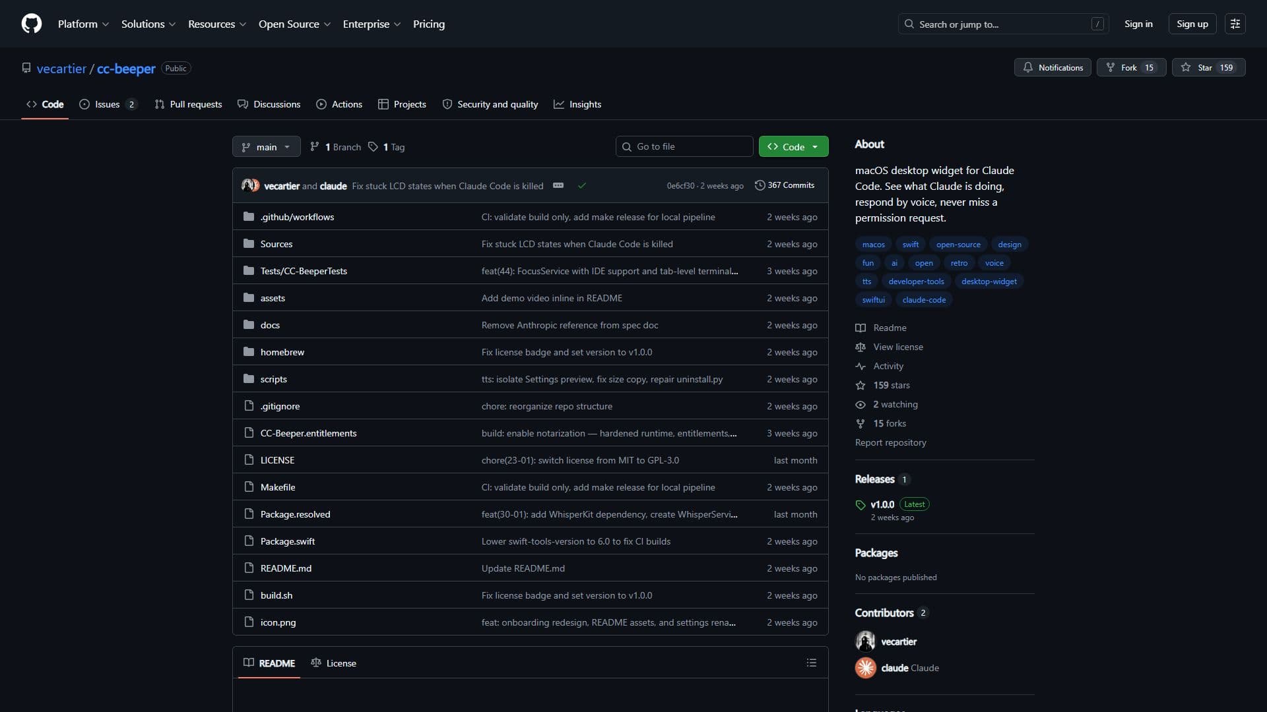Click the folder icon beside docs

[249, 324]
